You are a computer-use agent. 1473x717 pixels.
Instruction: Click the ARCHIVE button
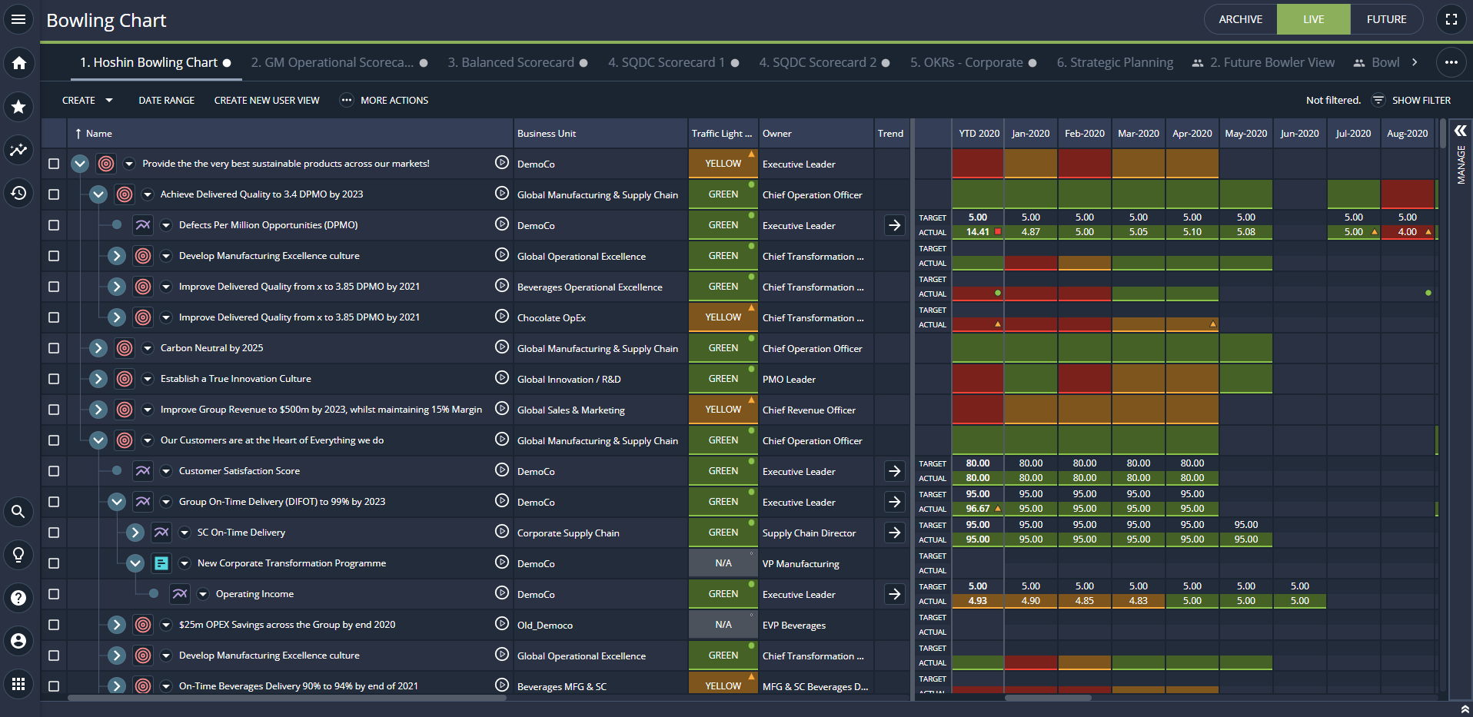[1240, 19]
